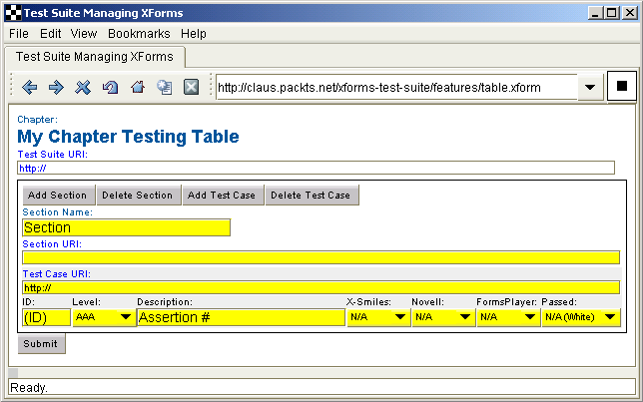Open the View menu
This screenshot has width=643, height=402.
(x=84, y=33)
